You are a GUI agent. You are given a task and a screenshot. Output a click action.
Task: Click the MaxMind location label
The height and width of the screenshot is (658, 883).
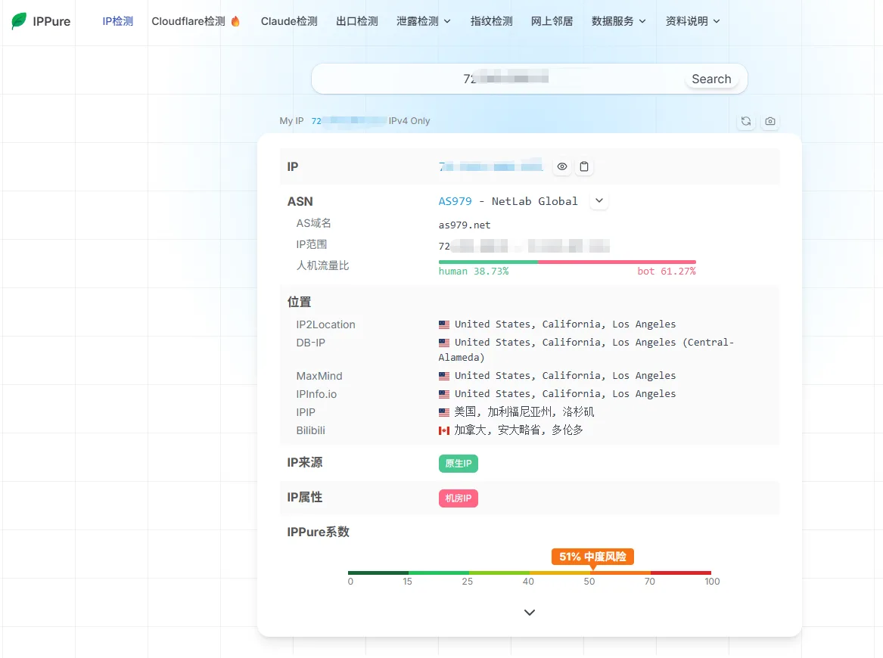click(319, 376)
